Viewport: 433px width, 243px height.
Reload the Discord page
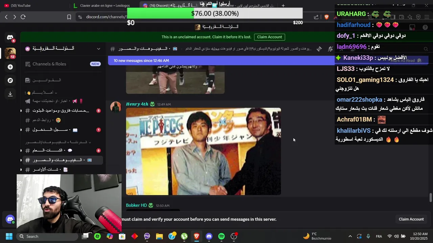tap(23, 17)
